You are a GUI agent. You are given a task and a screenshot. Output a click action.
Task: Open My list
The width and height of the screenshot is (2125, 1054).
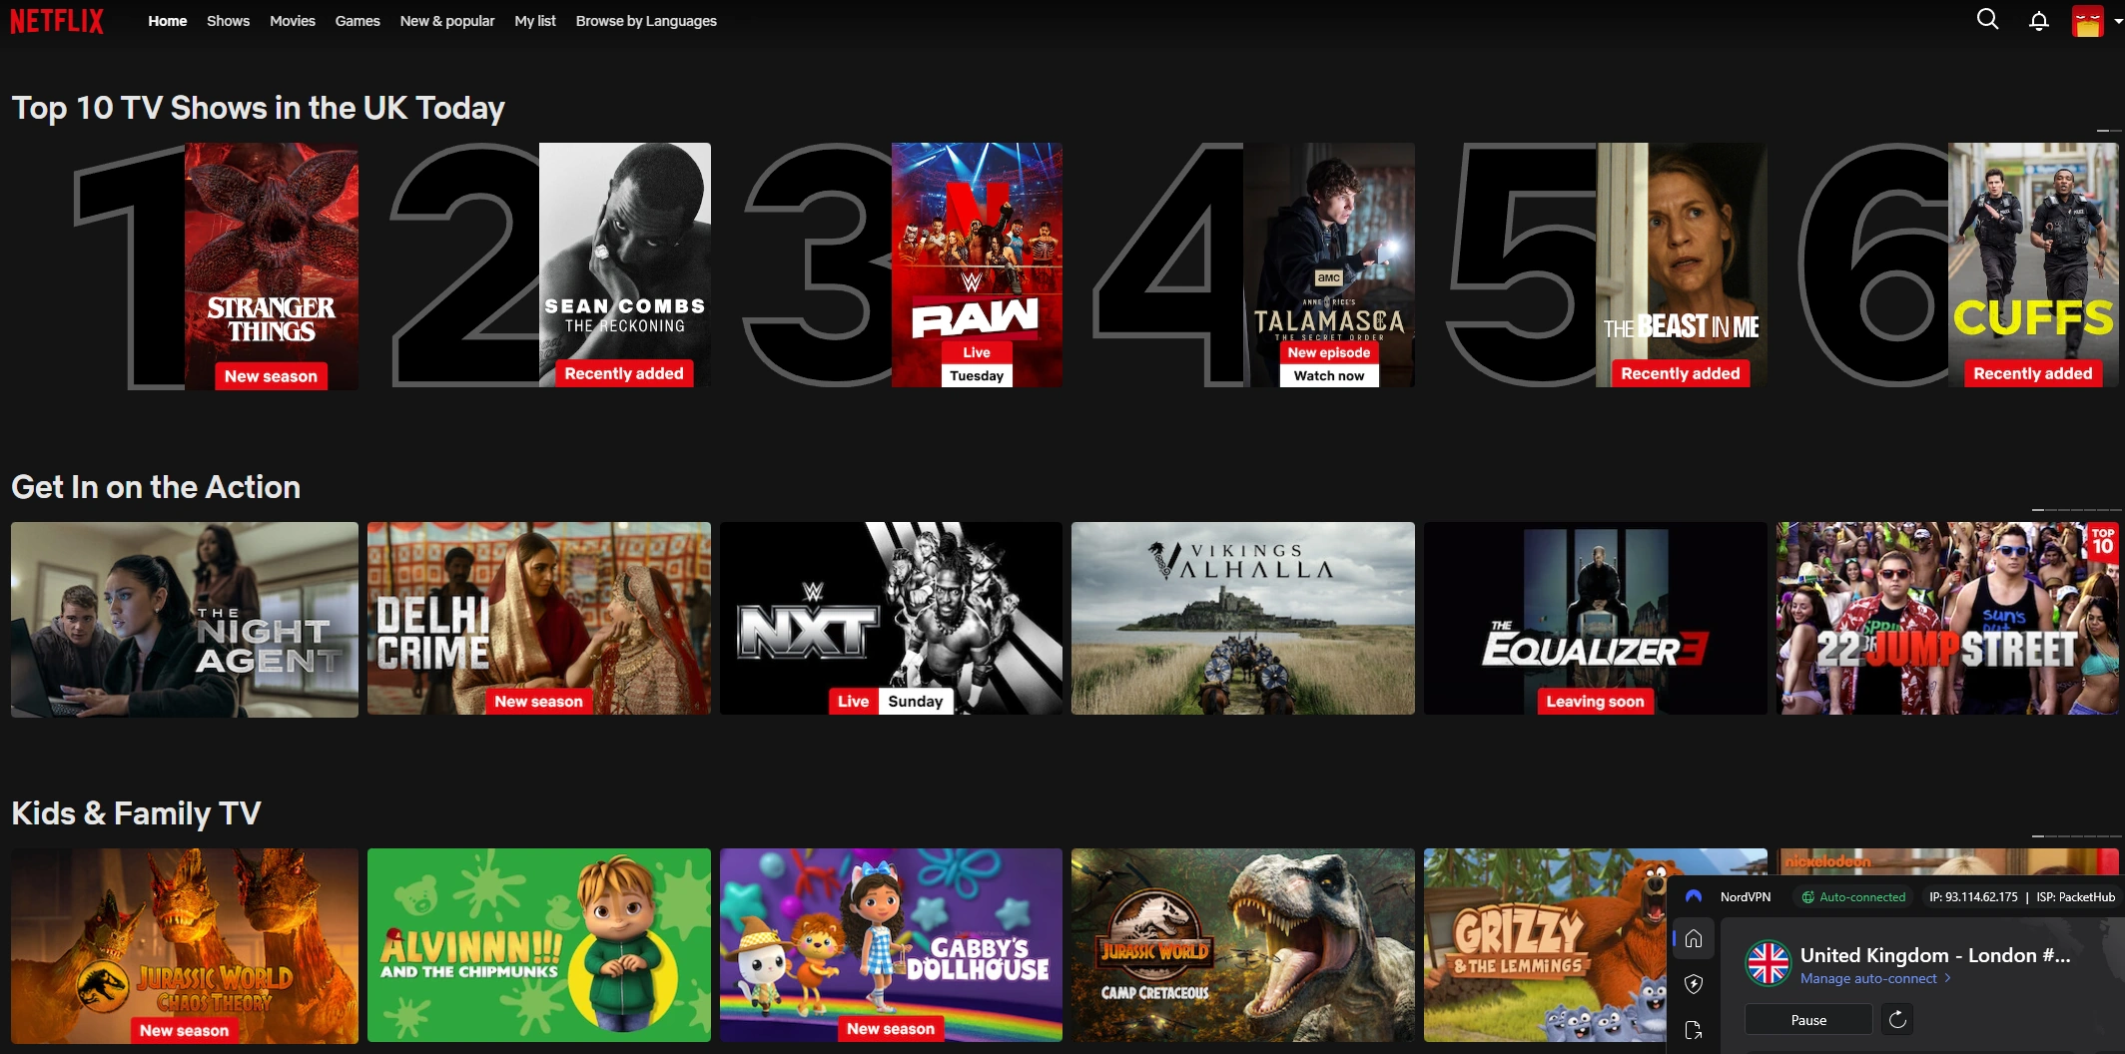click(535, 21)
